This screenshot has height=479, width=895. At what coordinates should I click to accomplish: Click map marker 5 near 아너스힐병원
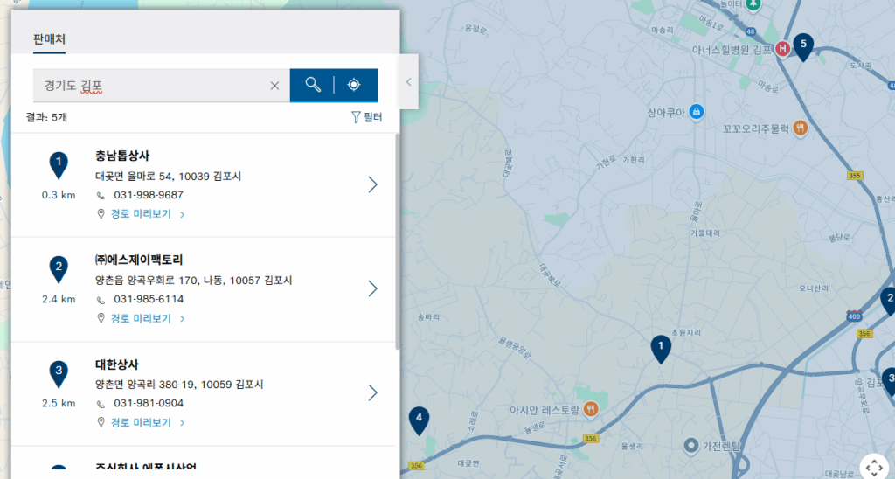coord(803,46)
